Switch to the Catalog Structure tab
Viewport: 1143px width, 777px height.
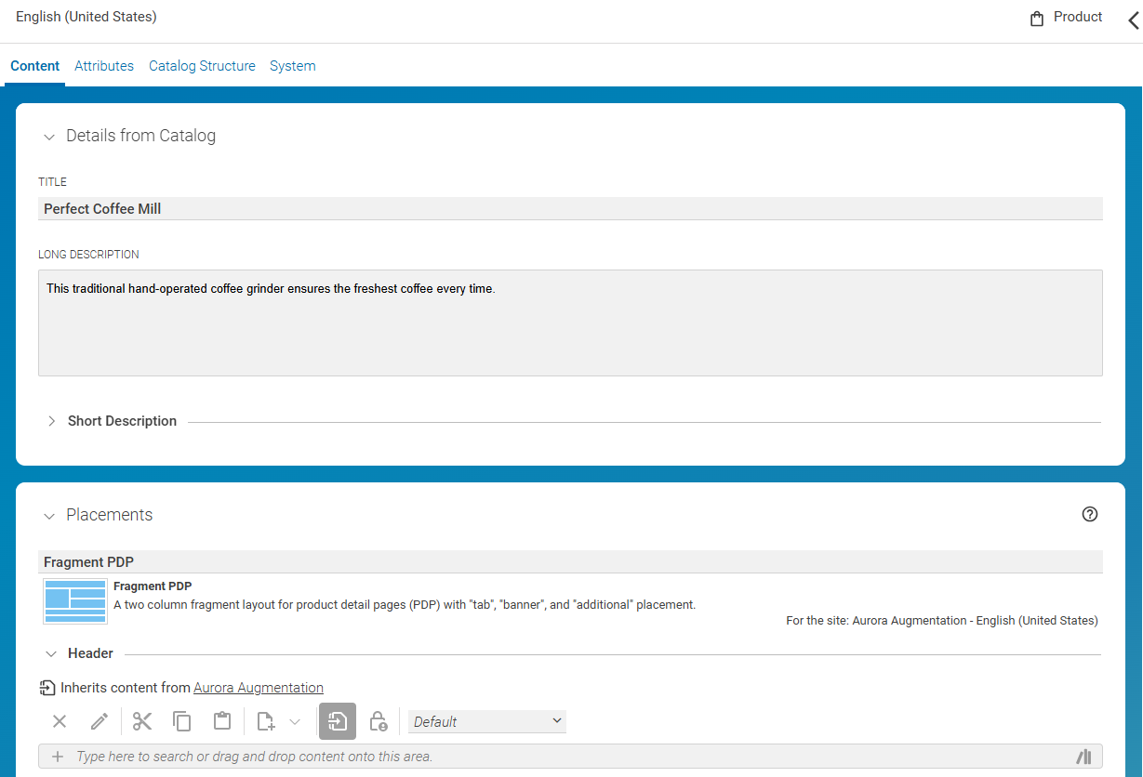point(202,66)
